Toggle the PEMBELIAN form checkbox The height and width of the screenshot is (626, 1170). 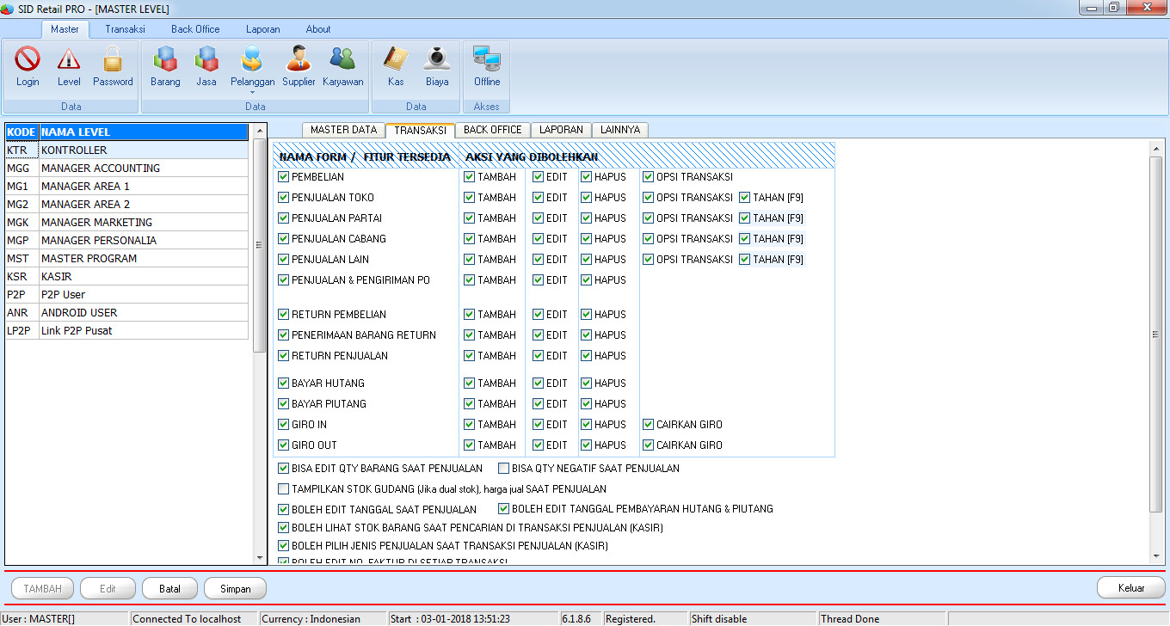point(284,177)
